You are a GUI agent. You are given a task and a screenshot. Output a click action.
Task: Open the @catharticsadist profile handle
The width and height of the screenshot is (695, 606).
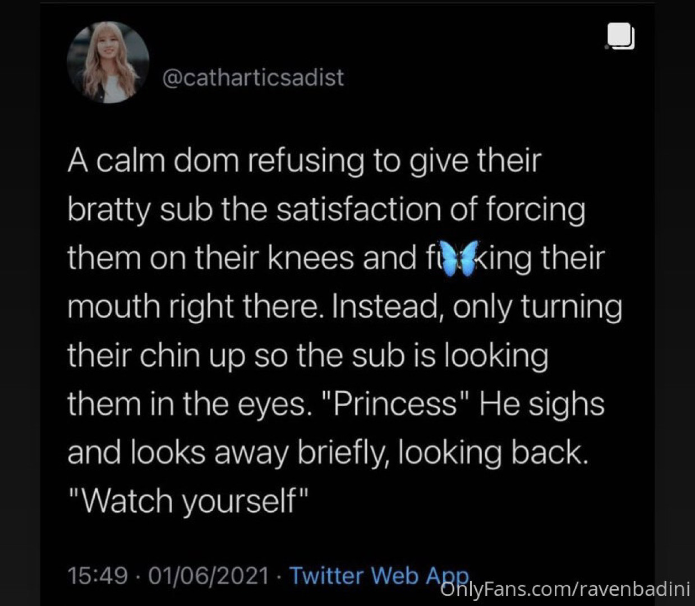pos(253,77)
